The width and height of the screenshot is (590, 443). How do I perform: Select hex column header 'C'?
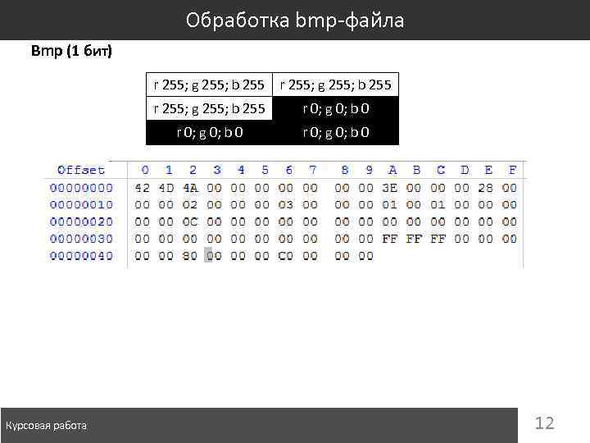tap(441, 171)
